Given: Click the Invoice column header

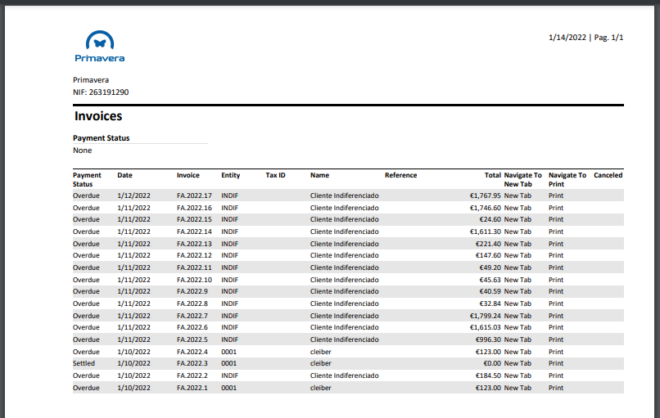Looking at the screenshot, I should pyautogui.click(x=188, y=175).
